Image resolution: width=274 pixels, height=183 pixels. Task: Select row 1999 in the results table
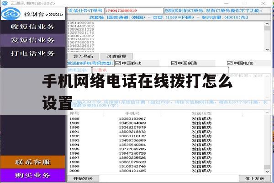coord(166,167)
